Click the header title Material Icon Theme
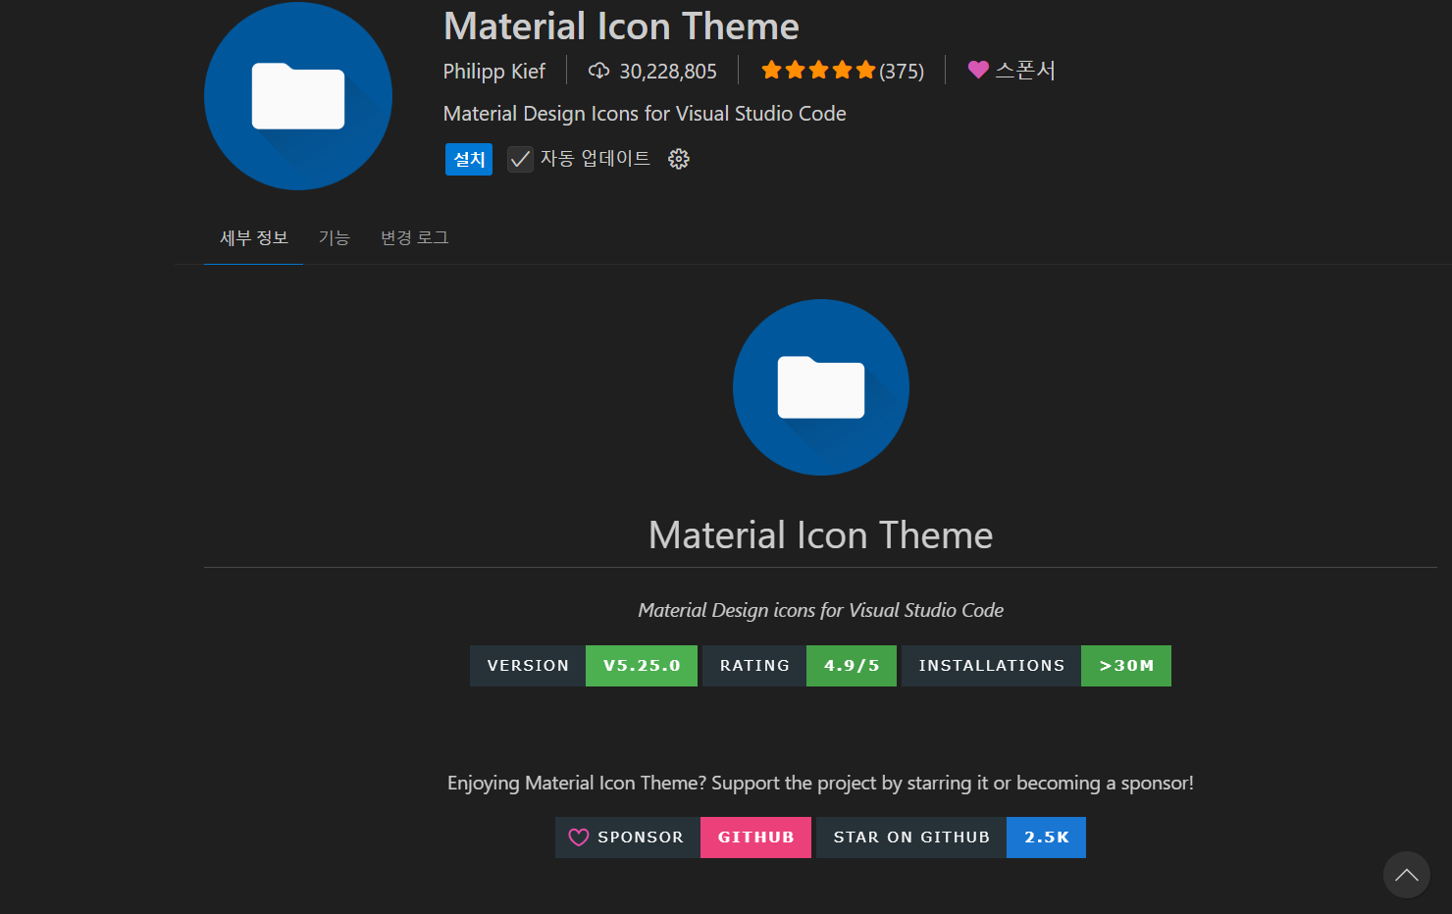The height and width of the screenshot is (914, 1452). tap(621, 26)
